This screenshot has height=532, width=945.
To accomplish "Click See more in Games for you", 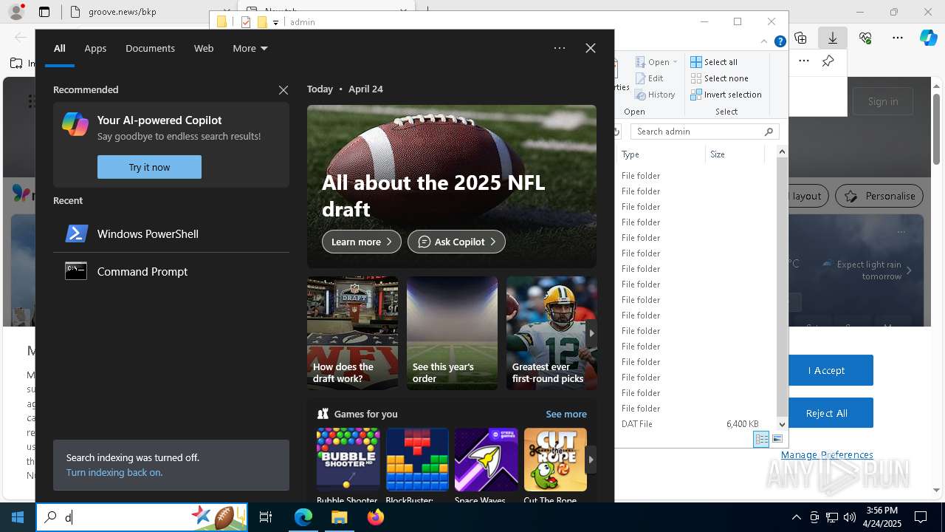I will [566, 414].
